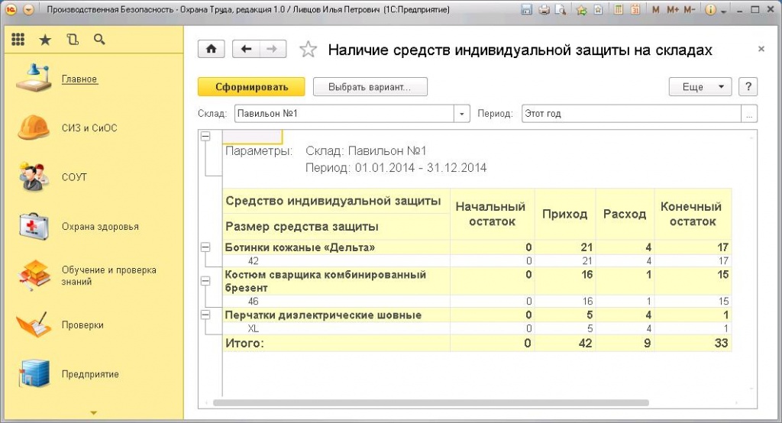Click the M+ memory add button

click(x=673, y=9)
